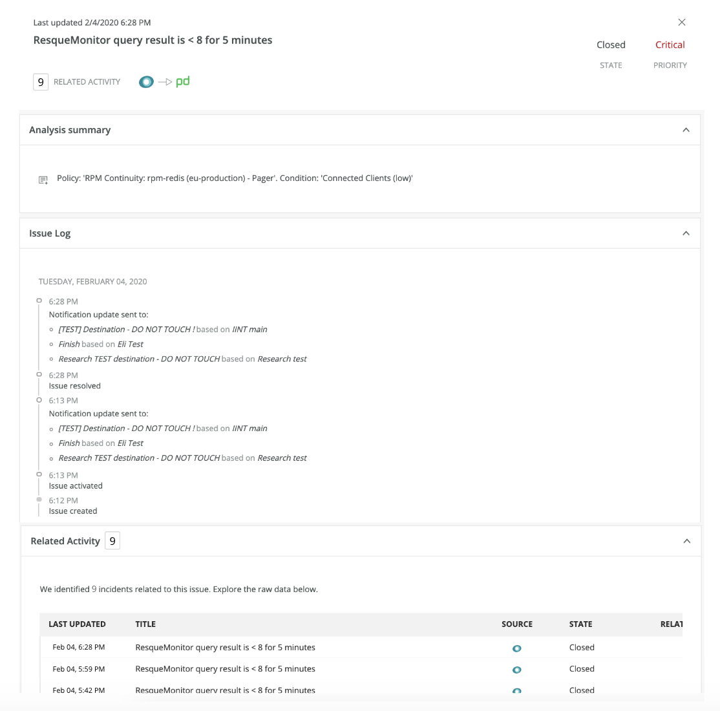Click 'Finish' destination under 6:28 PM entry
This screenshot has height=711, width=720.
(x=69, y=344)
